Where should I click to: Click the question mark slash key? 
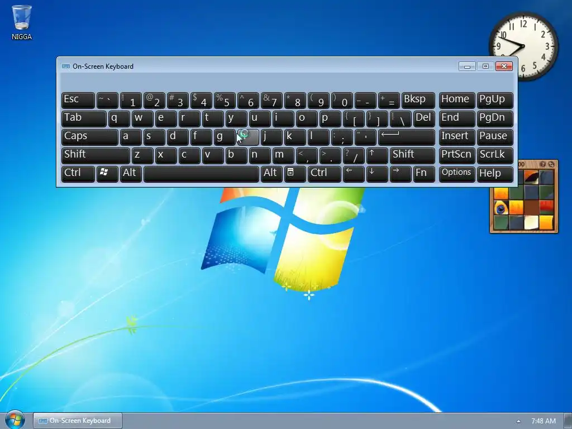click(354, 155)
